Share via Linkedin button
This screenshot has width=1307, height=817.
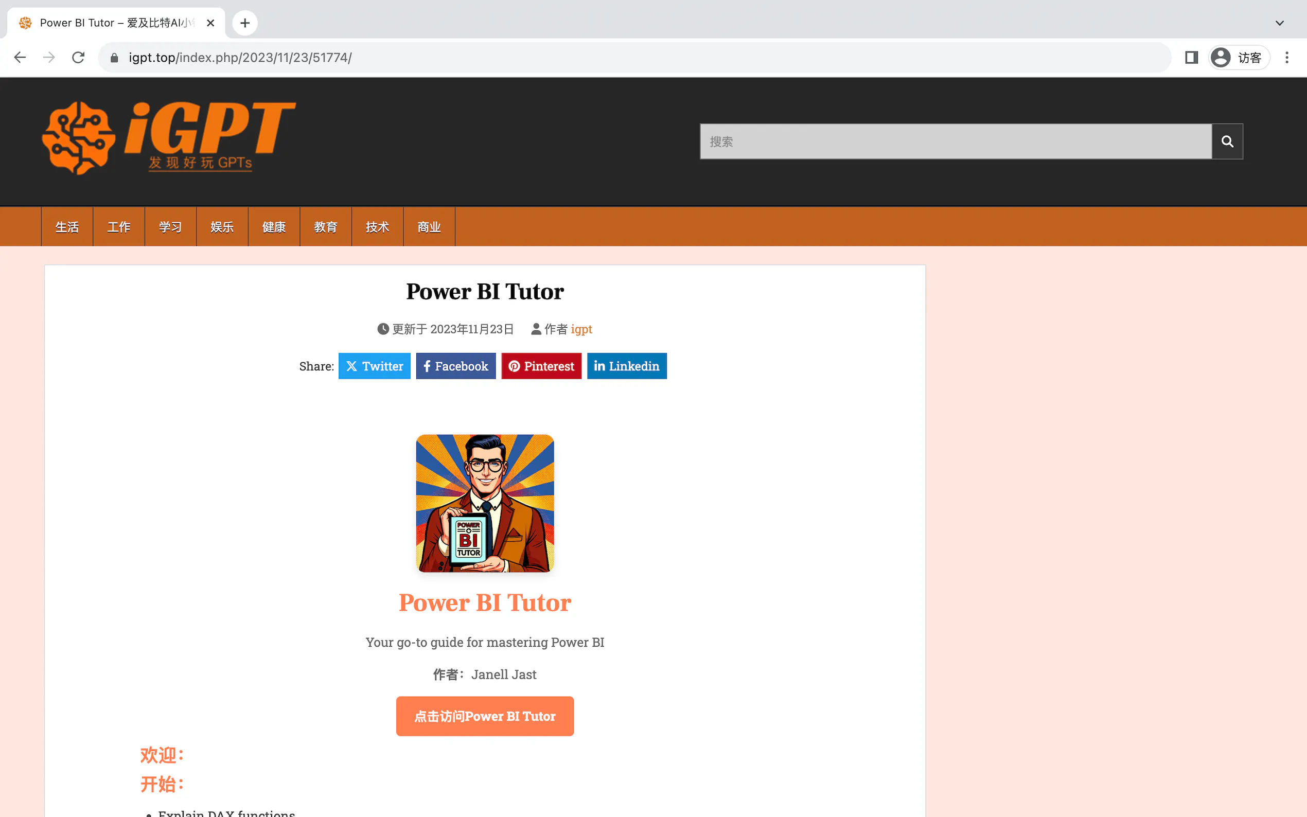627,366
